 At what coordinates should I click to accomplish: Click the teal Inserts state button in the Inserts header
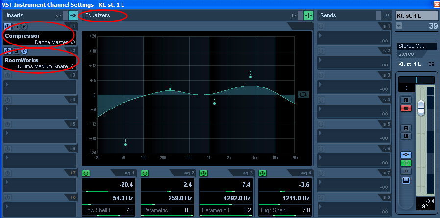coord(73,15)
